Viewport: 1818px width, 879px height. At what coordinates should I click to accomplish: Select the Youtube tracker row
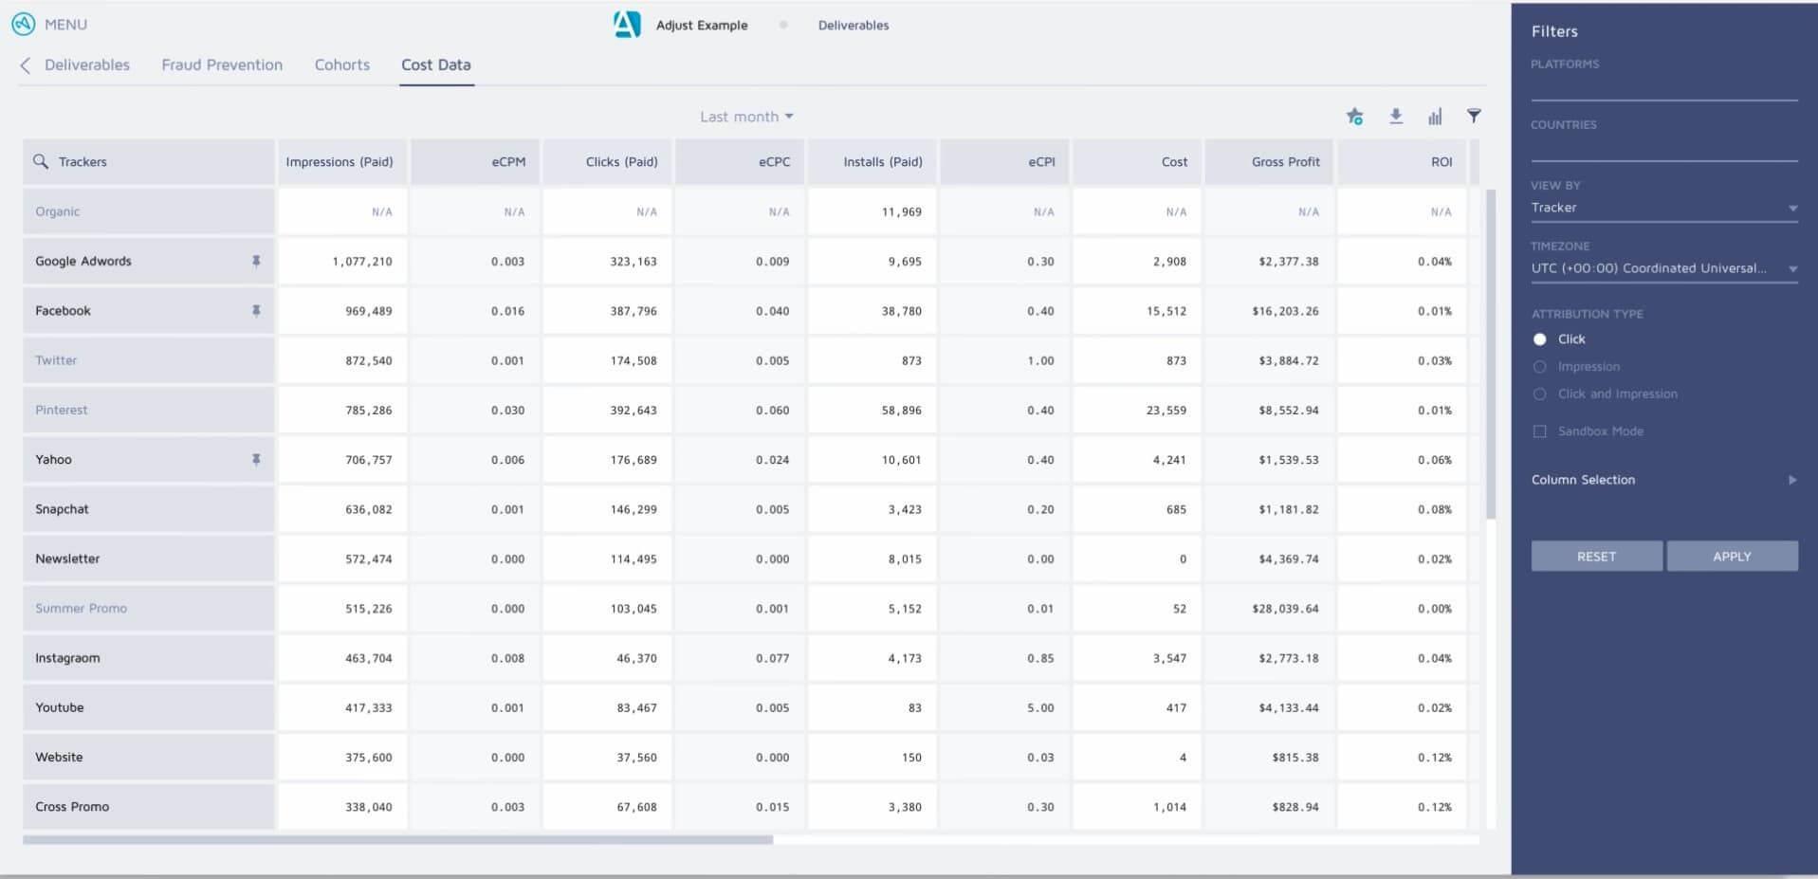pos(149,707)
